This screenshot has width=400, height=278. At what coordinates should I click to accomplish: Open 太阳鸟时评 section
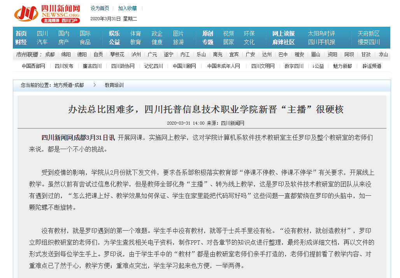[321, 34]
